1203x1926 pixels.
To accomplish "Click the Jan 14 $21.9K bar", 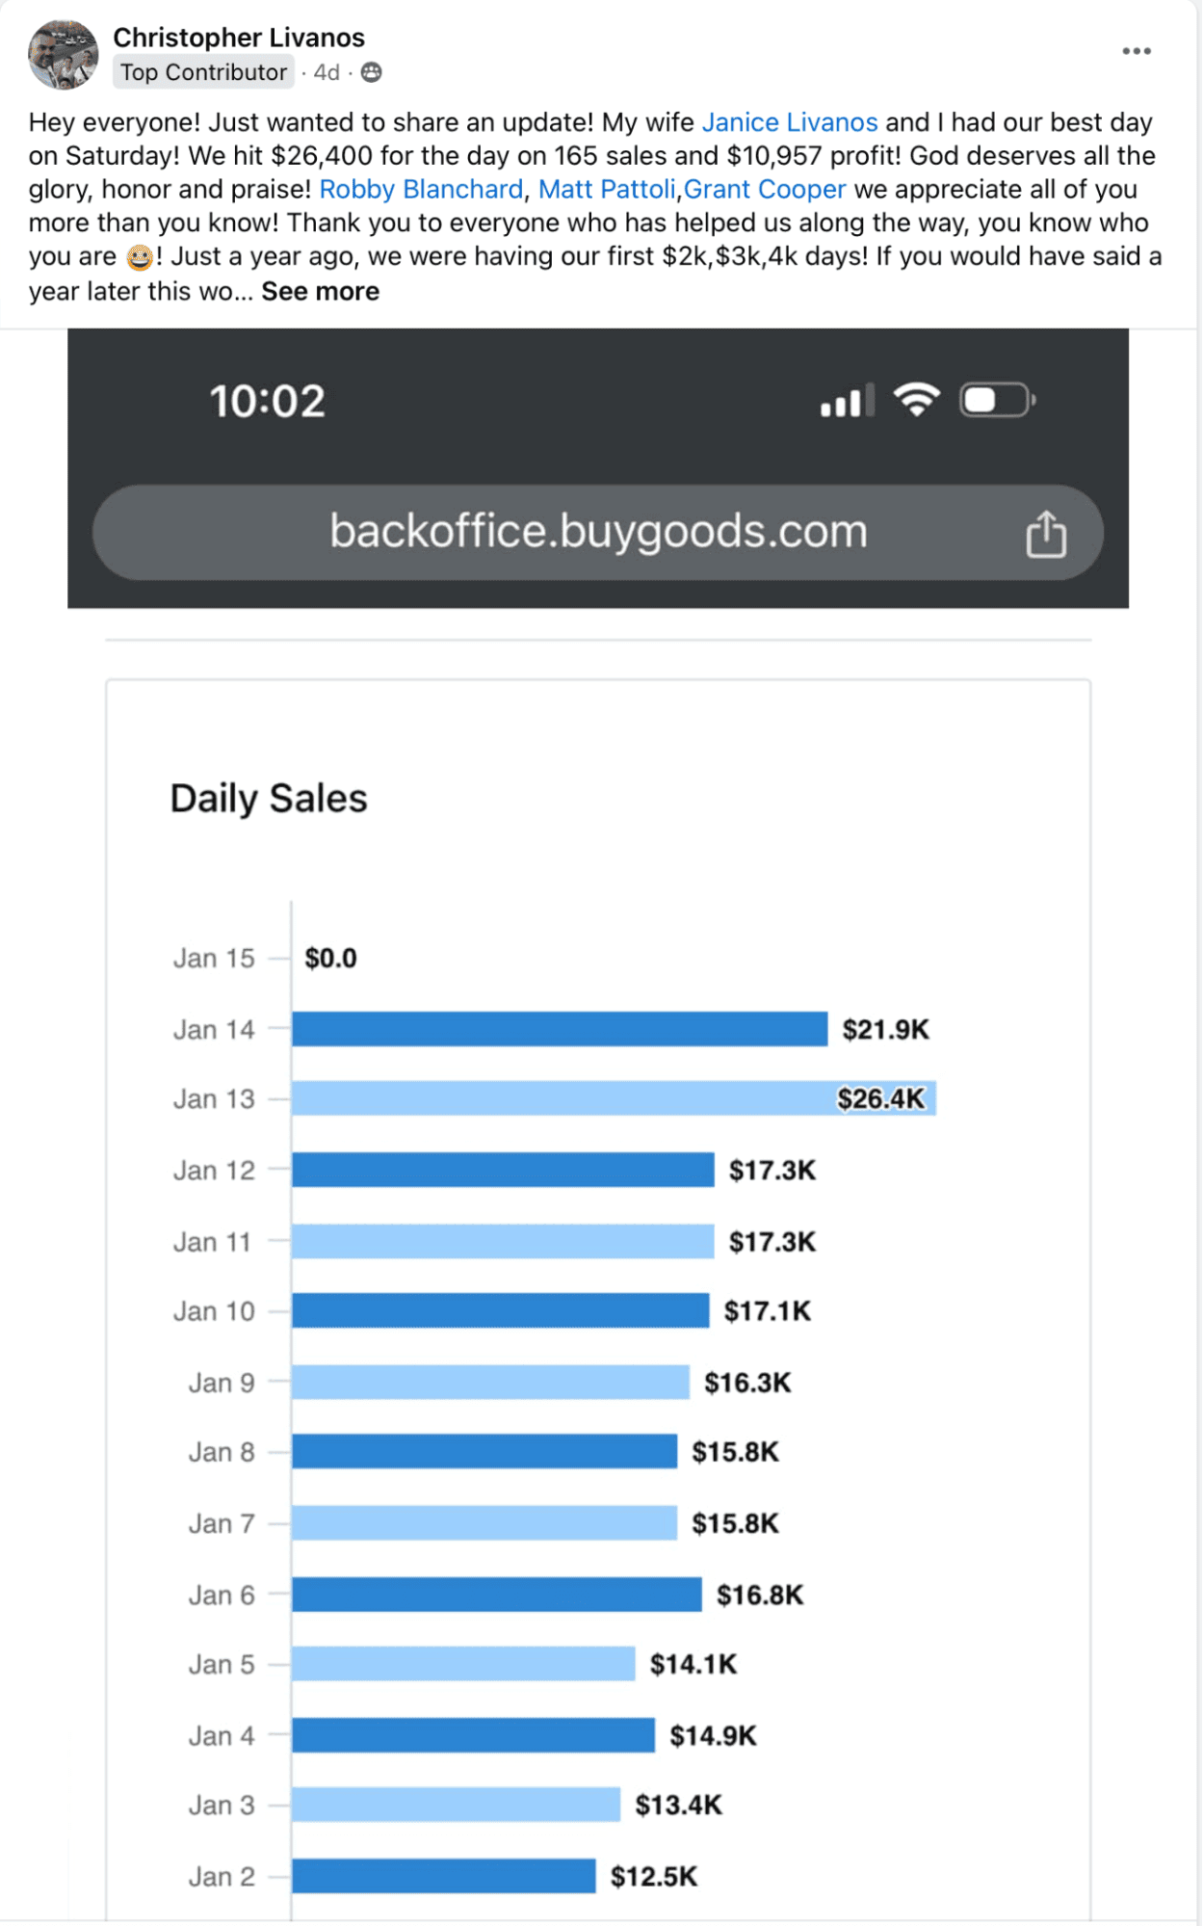I will (x=560, y=1029).
